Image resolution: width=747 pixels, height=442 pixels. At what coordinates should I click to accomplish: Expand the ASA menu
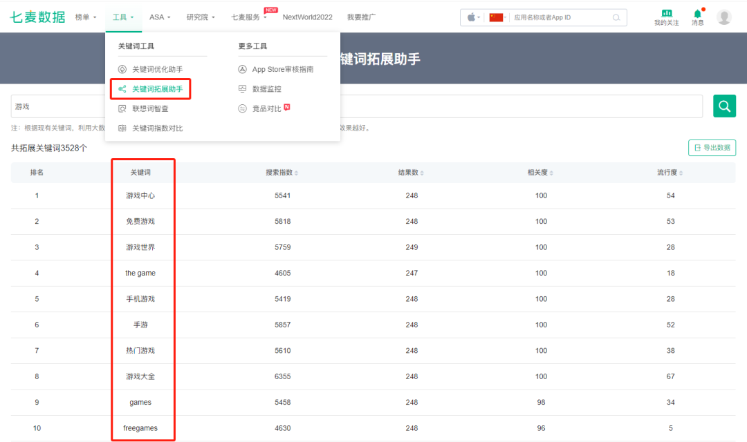(160, 17)
